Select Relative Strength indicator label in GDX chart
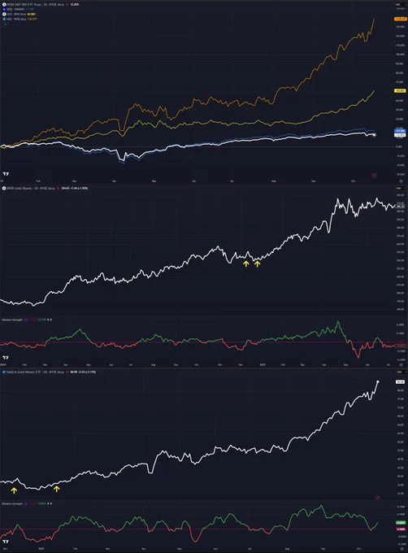Viewport: 408px width, 553px height. 12,503
